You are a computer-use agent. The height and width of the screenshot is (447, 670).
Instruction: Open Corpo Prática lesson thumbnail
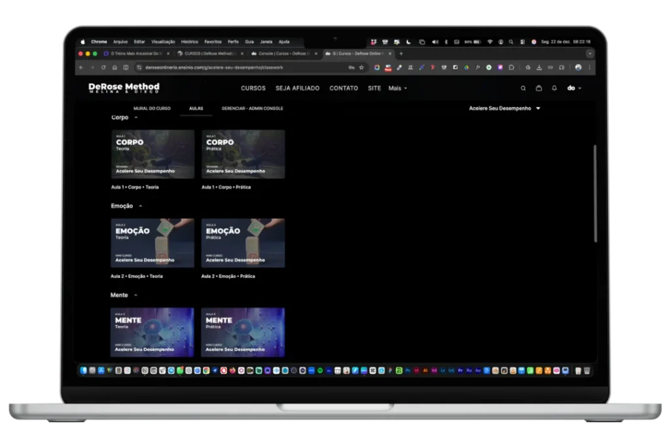click(243, 154)
